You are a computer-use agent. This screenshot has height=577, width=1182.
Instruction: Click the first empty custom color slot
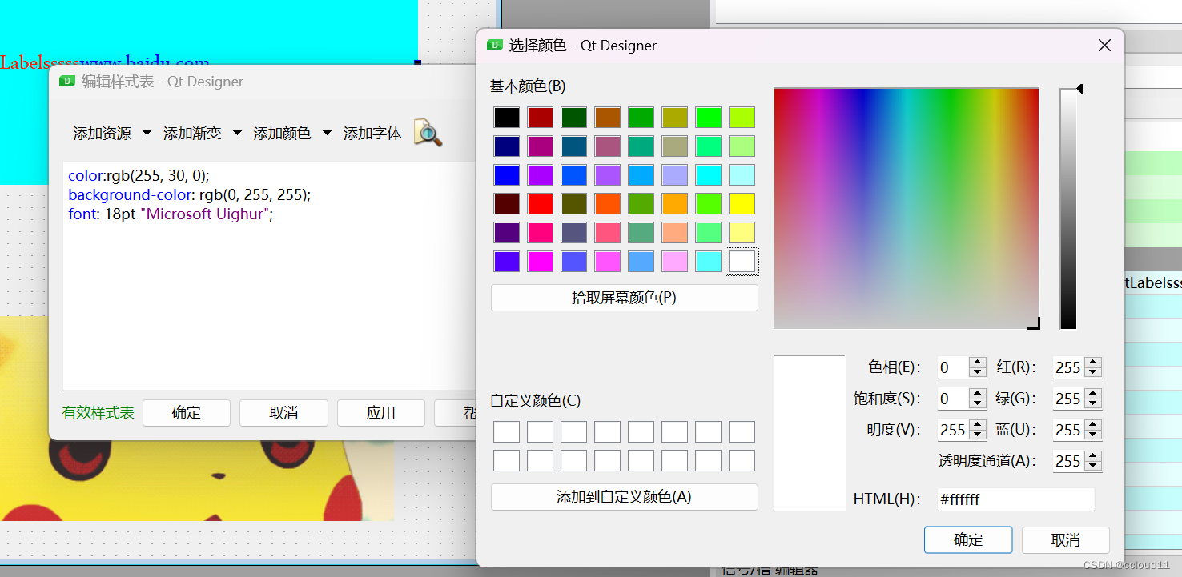pos(507,431)
